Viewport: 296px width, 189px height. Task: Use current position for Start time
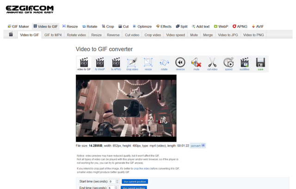pyautogui.click(x=135, y=182)
